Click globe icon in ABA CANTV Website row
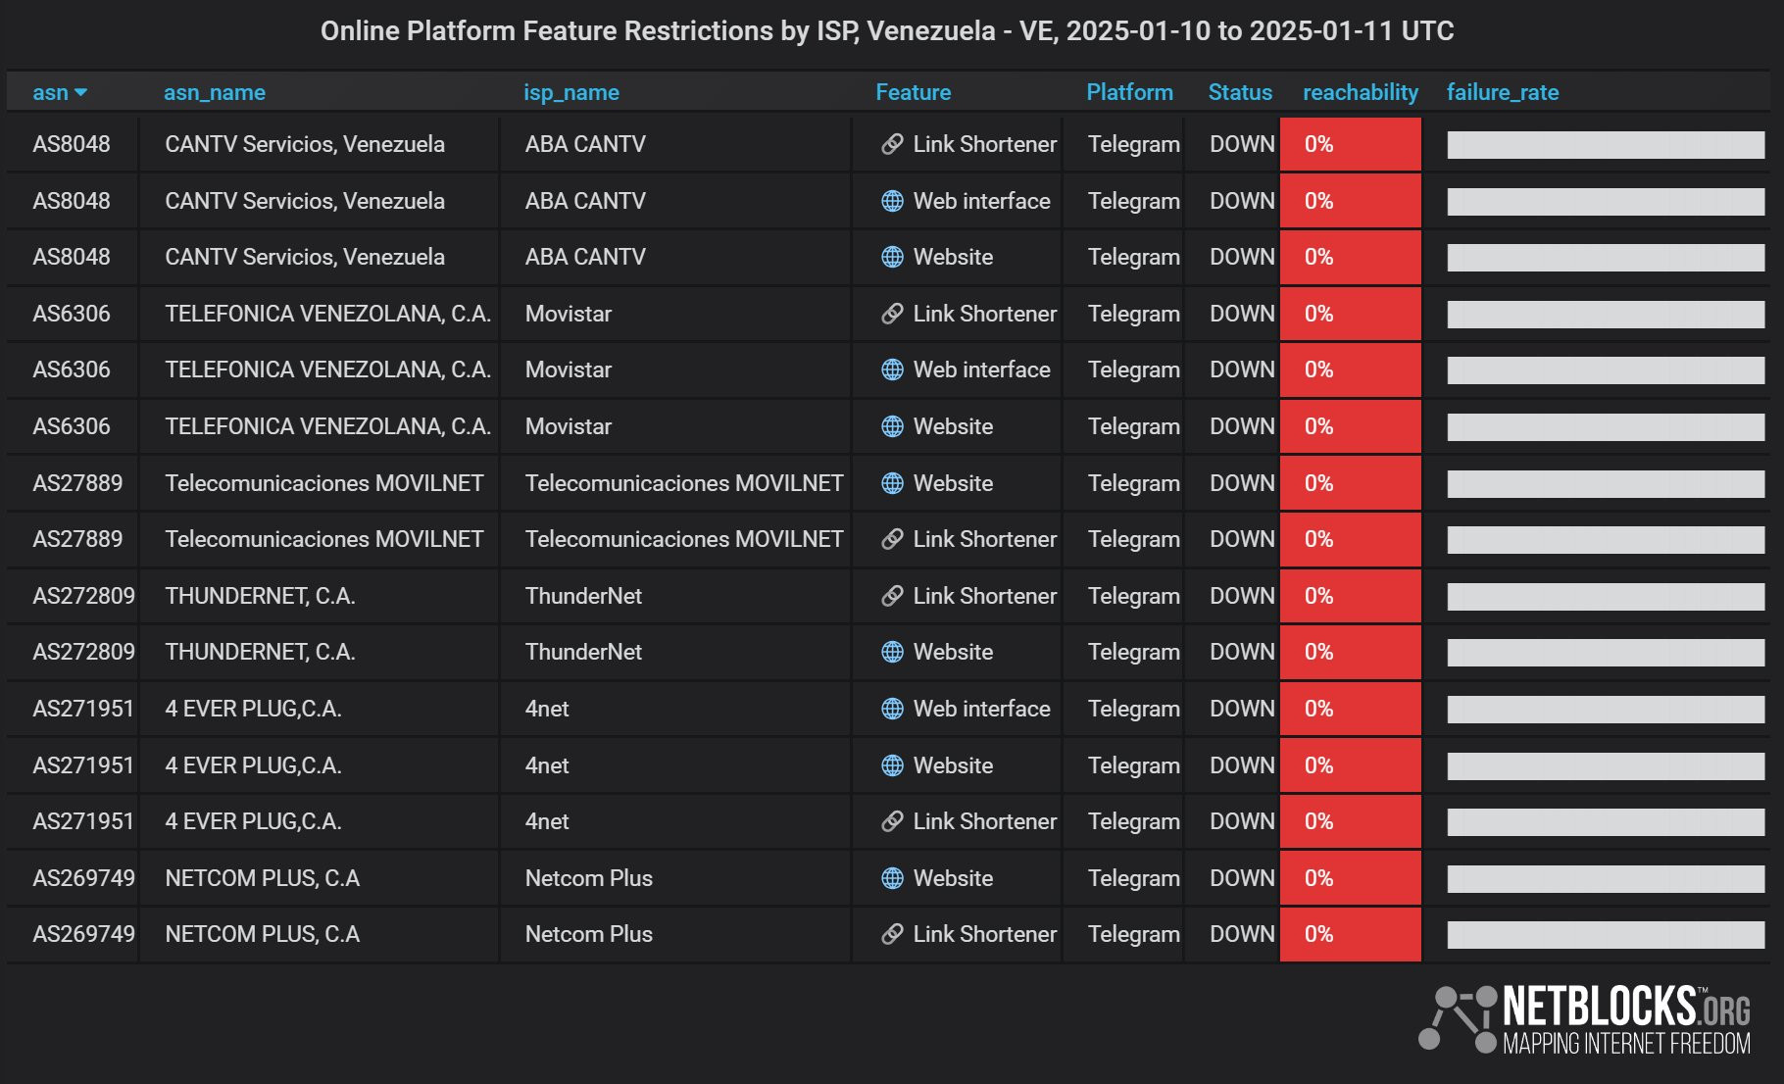This screenshot has height=1084, width=1784. coord(892,257)
